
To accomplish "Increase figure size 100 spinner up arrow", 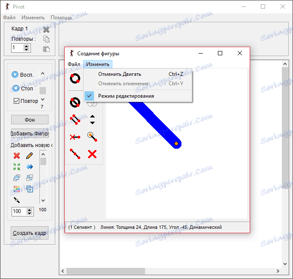I will click(29, 210).
